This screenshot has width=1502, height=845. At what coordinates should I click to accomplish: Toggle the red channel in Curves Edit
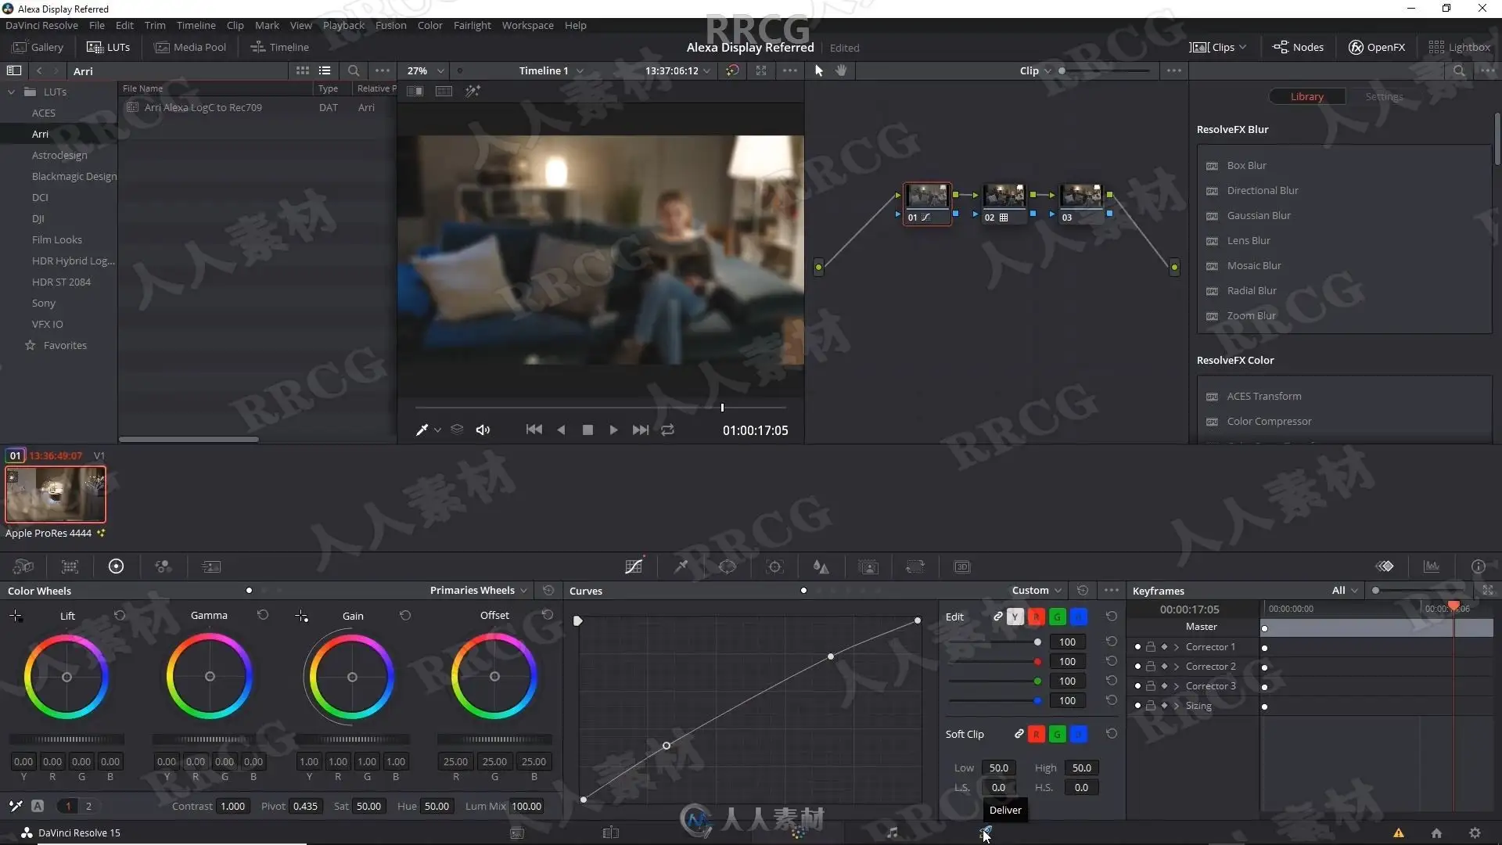tap(1037, 617)
